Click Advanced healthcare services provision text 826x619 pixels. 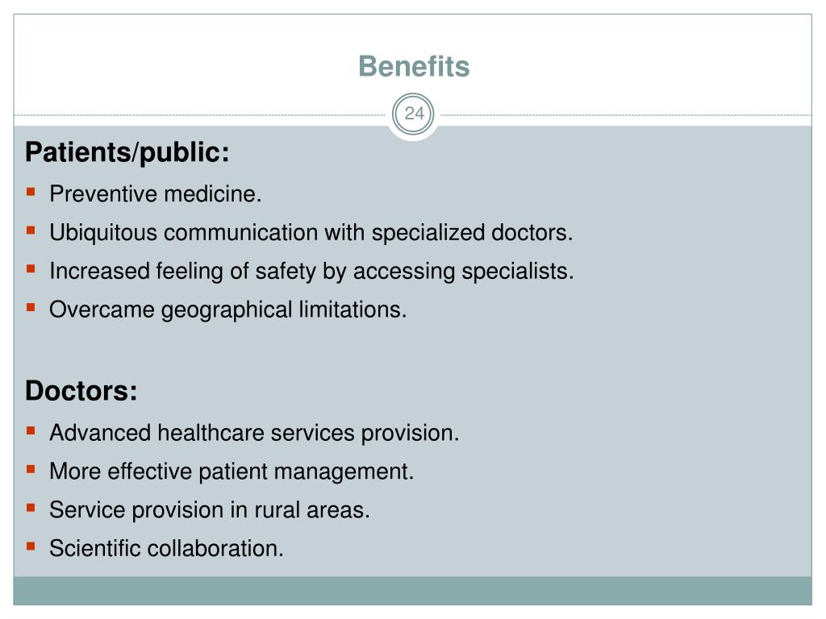[254, 433]
